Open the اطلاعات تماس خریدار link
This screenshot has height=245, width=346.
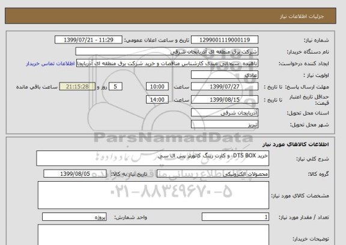pyautogui.click(x=50, y=64)
